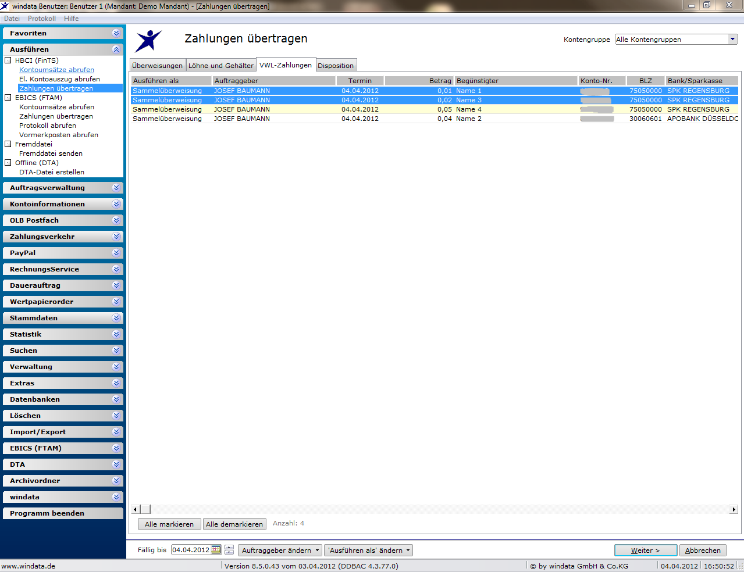This screenshot has width=744, height=572.
Task: Select DTA-Datei erstellen in the tree
Action: [x=52, y=172]
